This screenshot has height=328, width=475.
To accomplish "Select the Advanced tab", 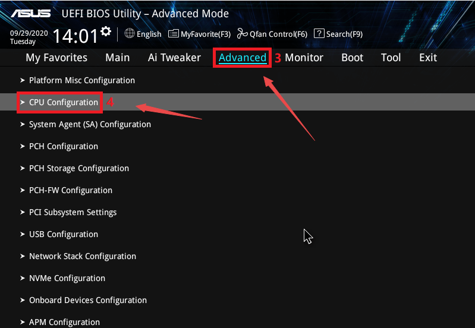I will [243, 58].
